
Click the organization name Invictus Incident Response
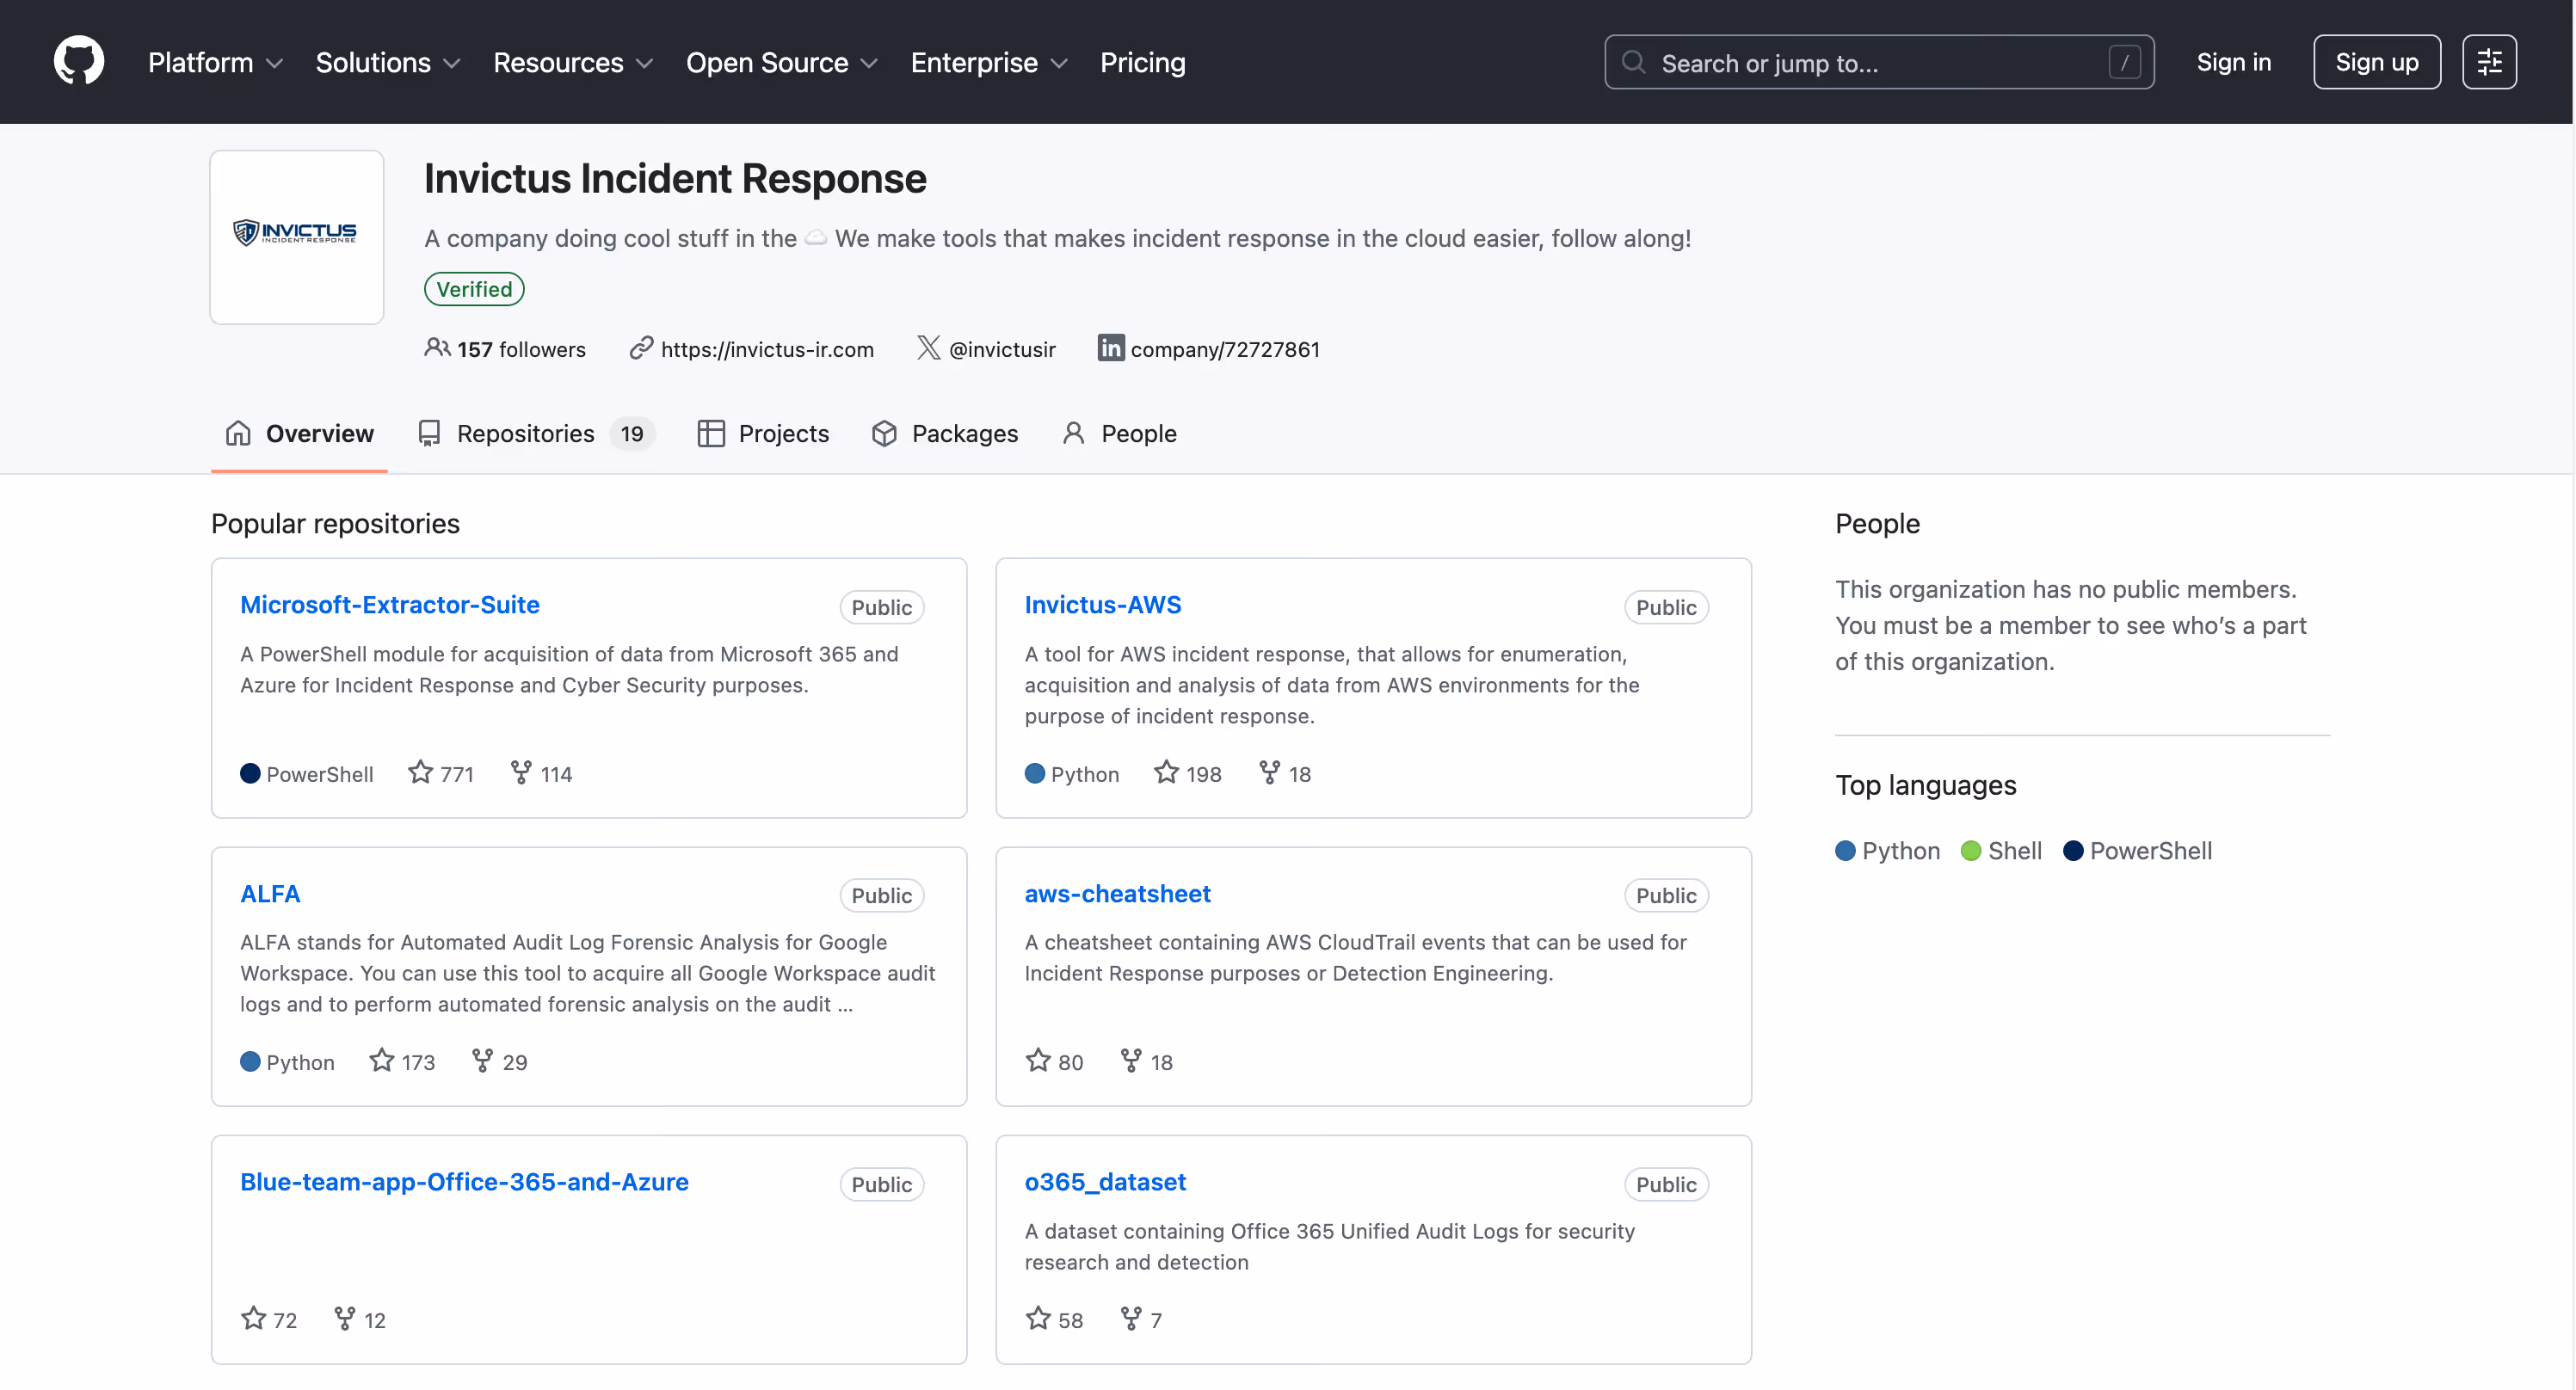[x=675, y=178]
